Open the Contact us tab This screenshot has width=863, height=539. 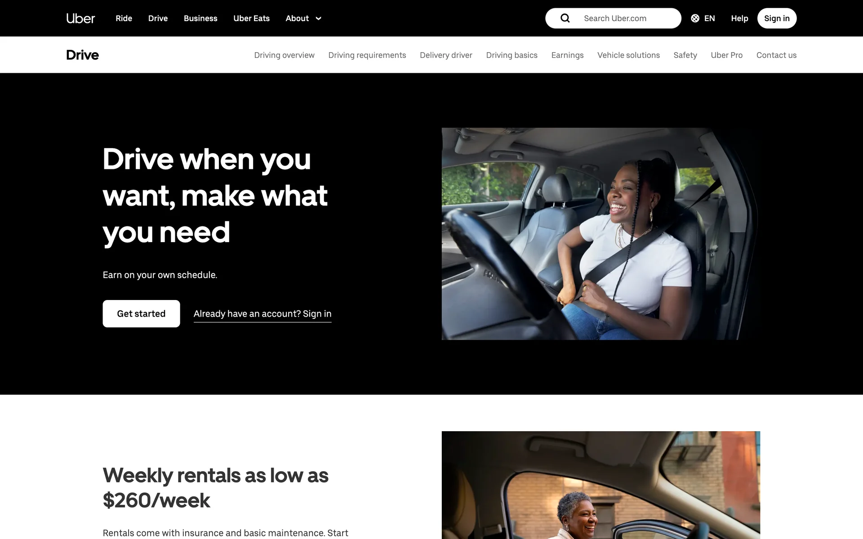coord(776,55)
